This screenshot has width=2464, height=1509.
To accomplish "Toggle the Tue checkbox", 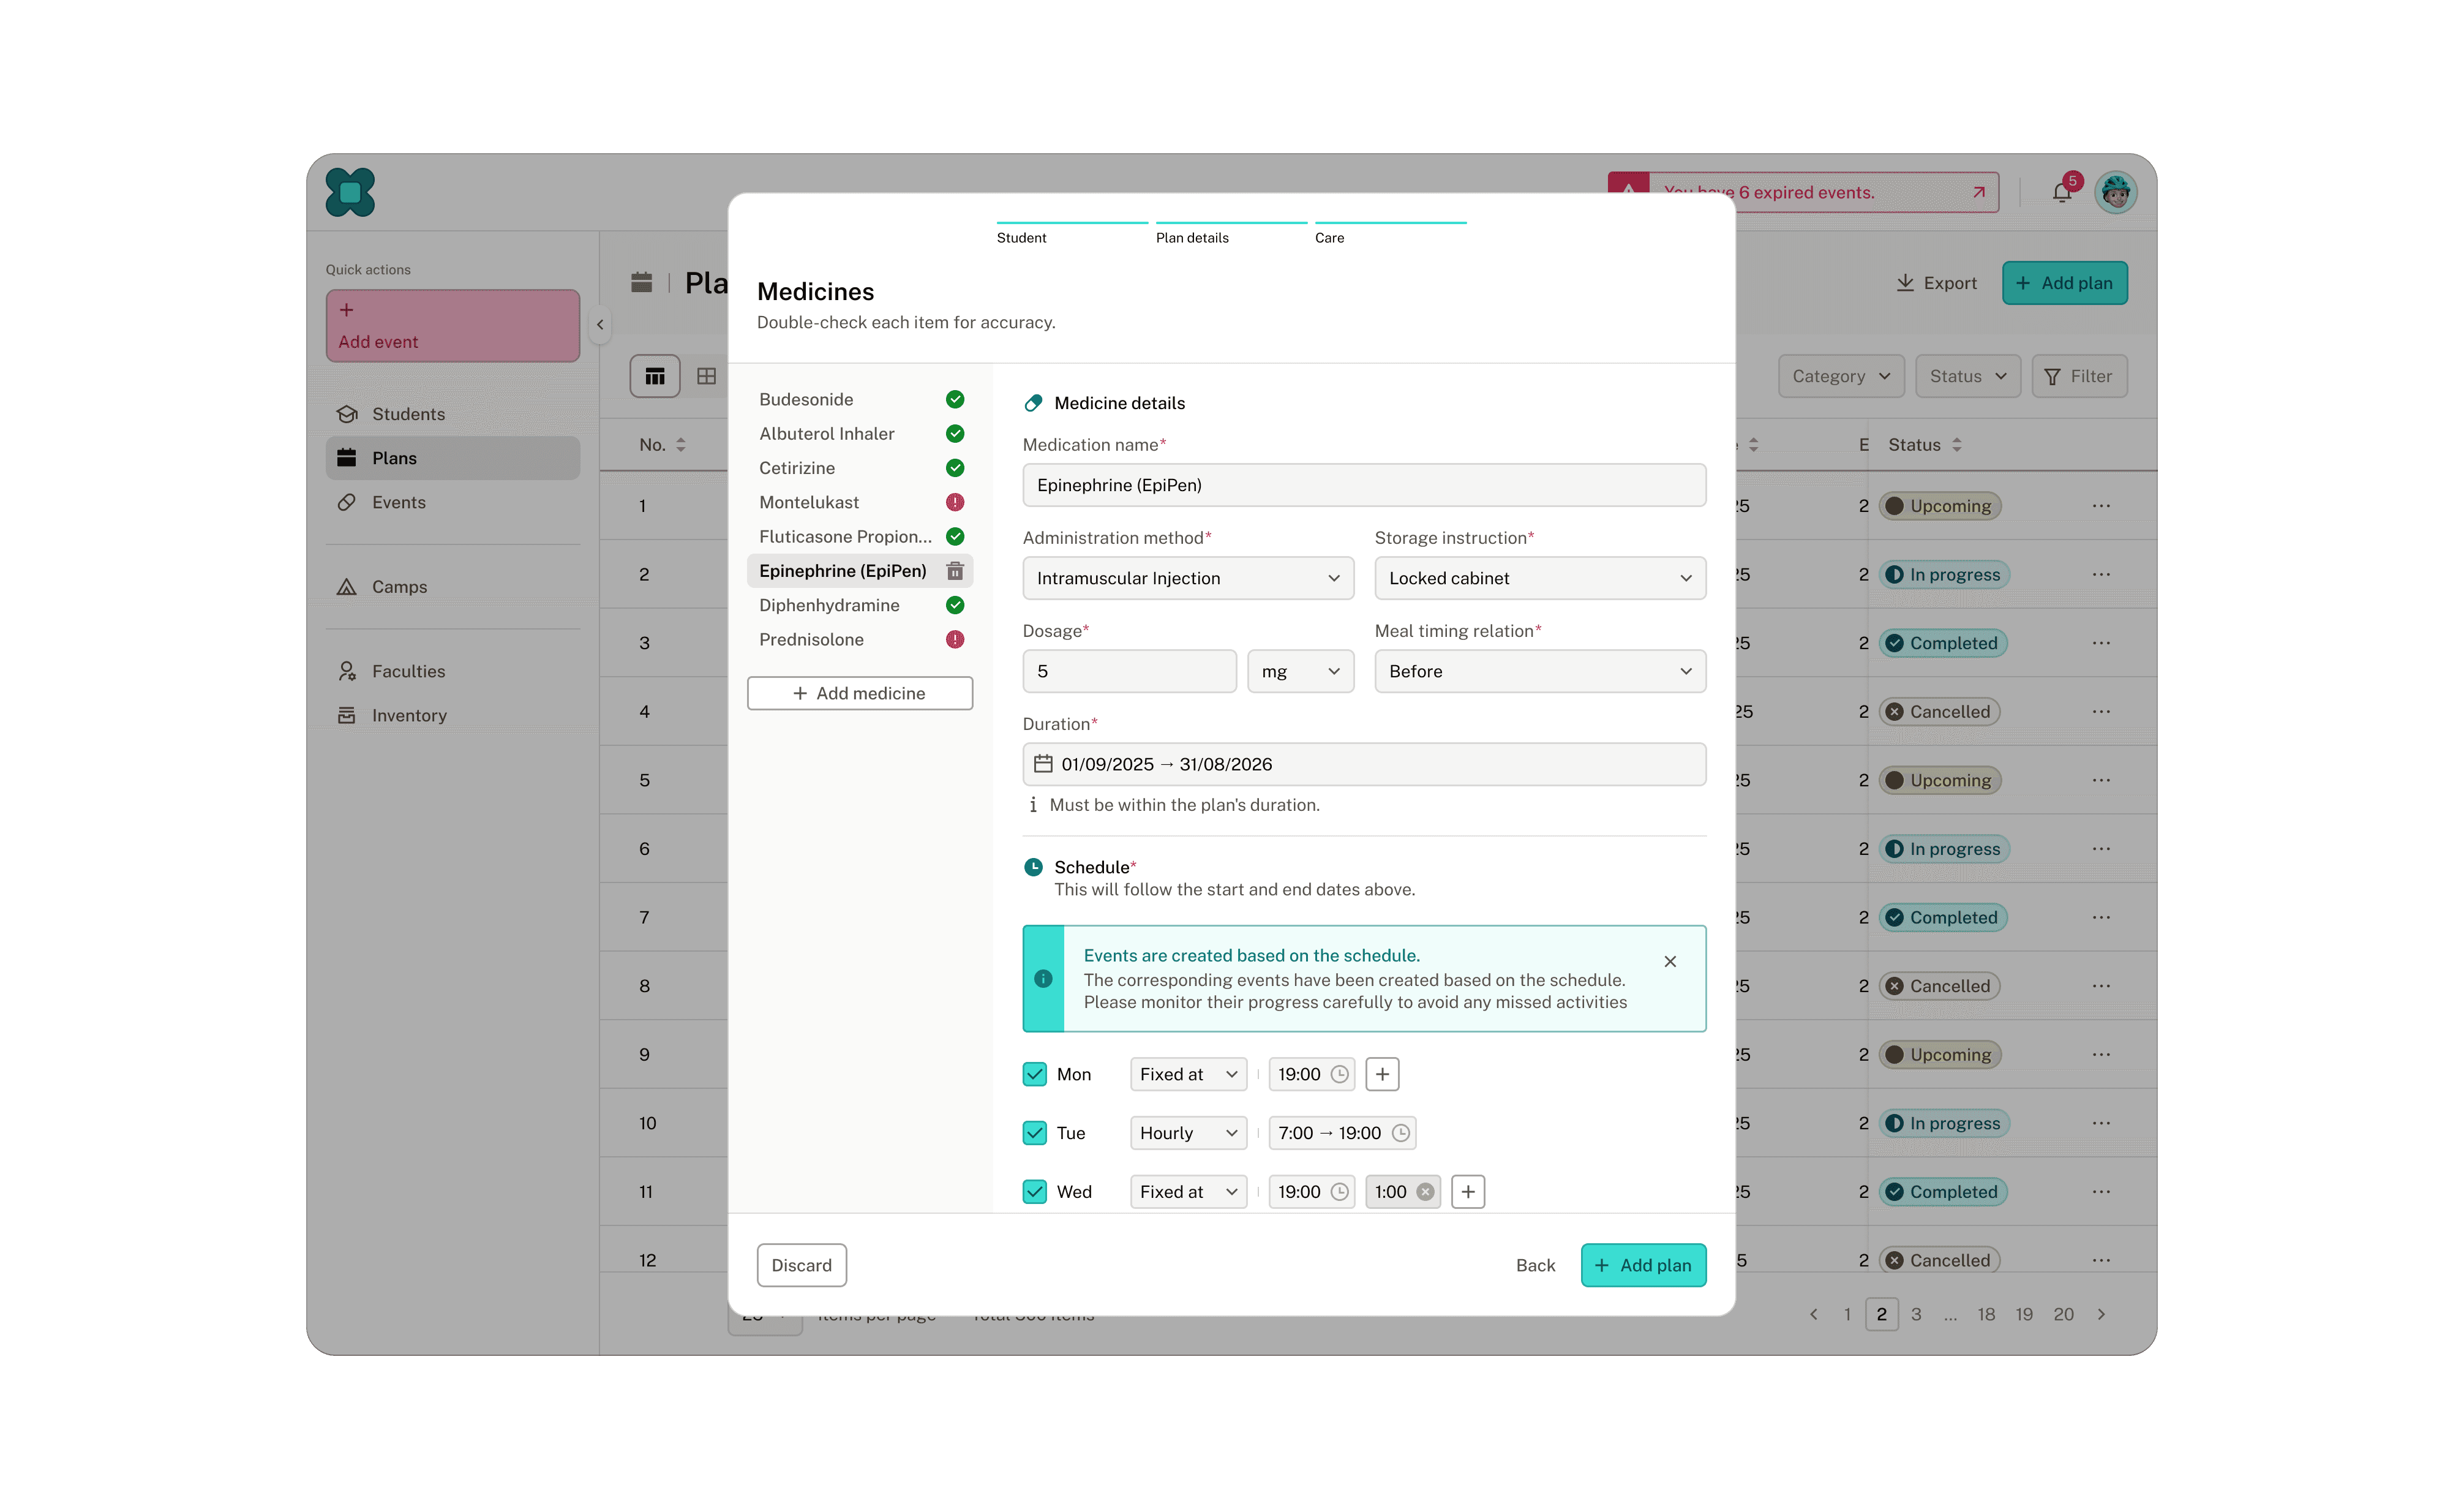I will [1035, 1133].
